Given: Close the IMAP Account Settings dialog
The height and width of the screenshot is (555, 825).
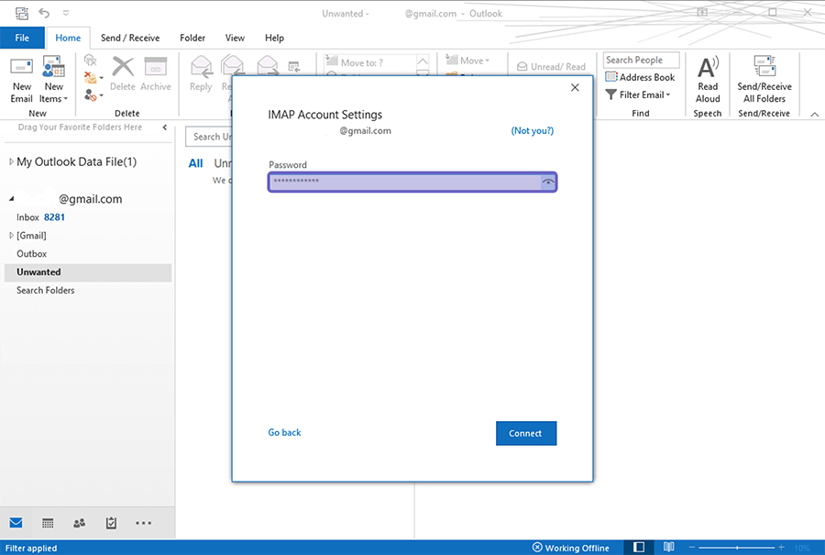Looking at the screenshot, I should point(575,87).
